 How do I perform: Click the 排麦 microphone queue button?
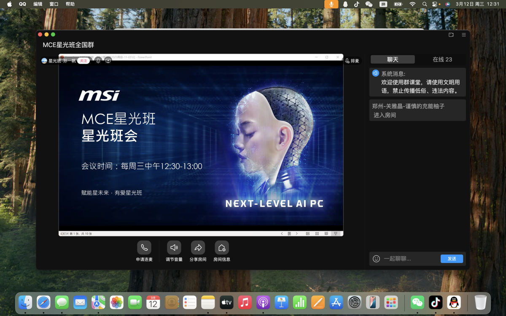[352, 61]
